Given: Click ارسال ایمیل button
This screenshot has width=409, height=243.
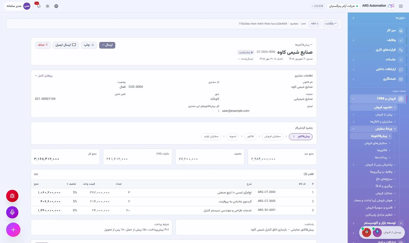Looking at the screenshot, I should point(66,45).
